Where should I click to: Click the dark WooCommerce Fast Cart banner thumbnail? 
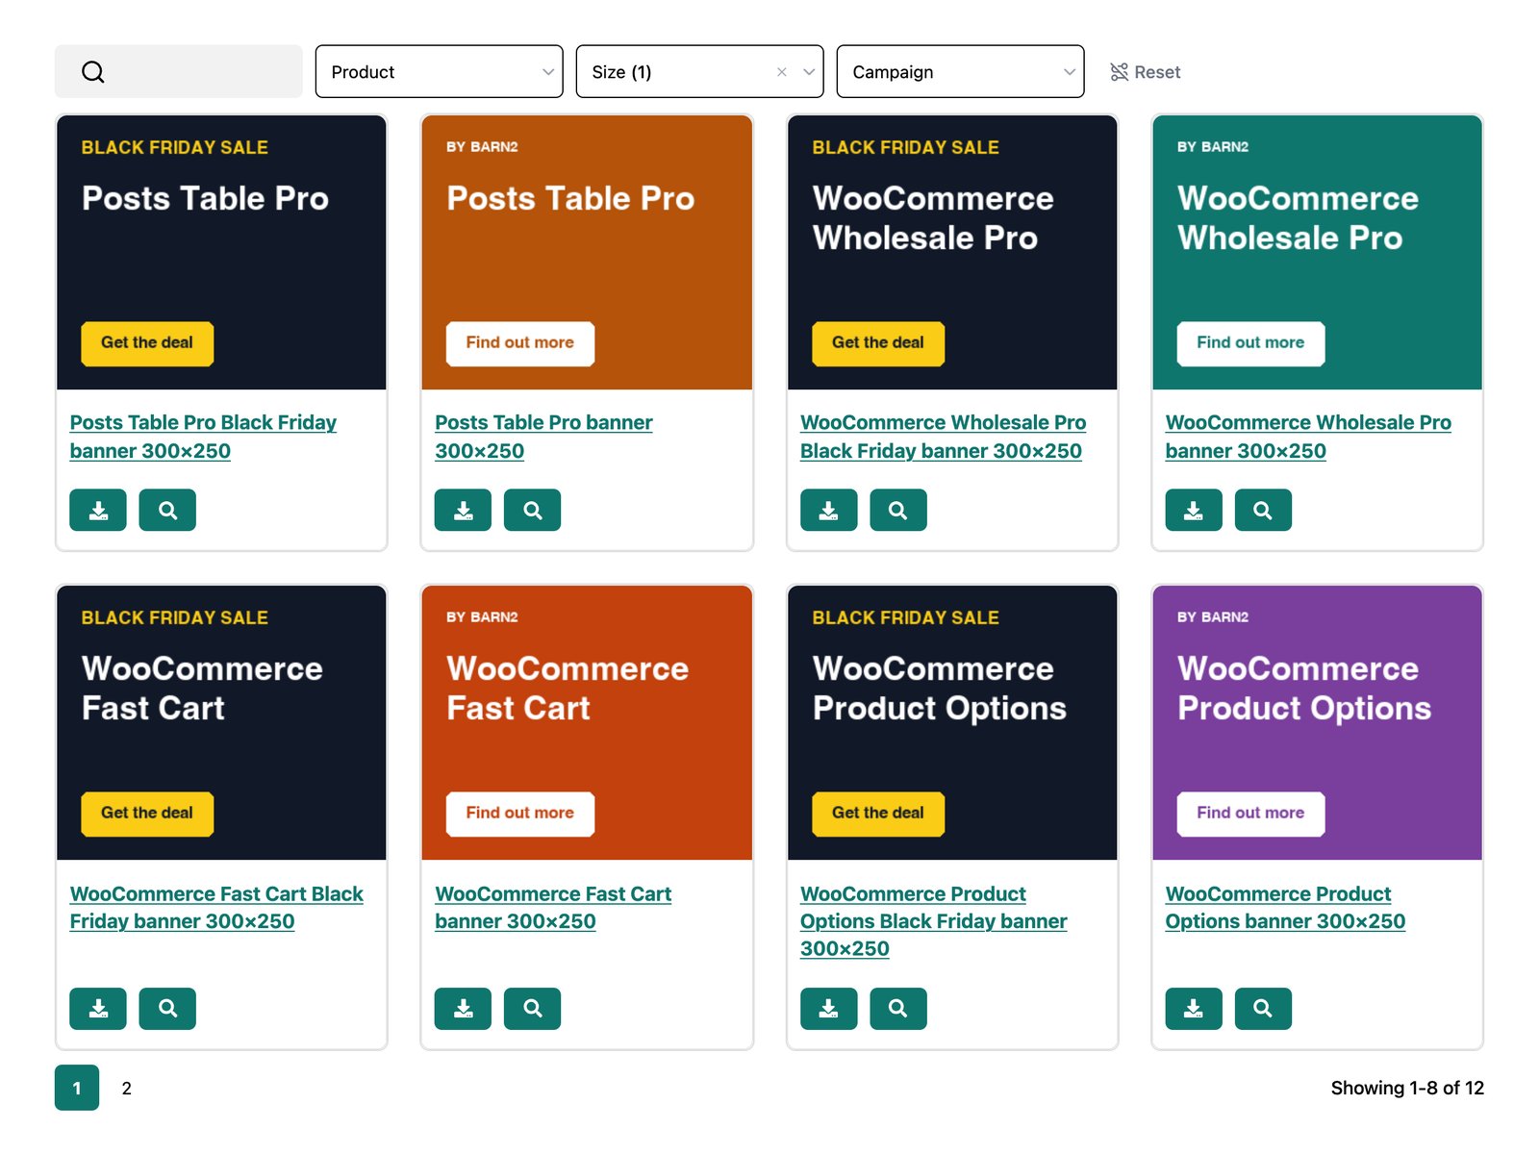221,722
